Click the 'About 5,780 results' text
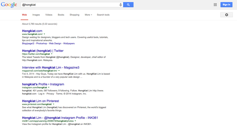 (40, 24)
